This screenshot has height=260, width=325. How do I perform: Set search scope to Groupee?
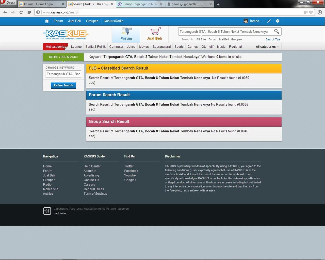tap(236, 39)
